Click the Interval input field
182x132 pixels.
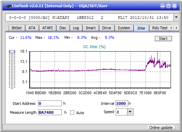pos(122,103)
